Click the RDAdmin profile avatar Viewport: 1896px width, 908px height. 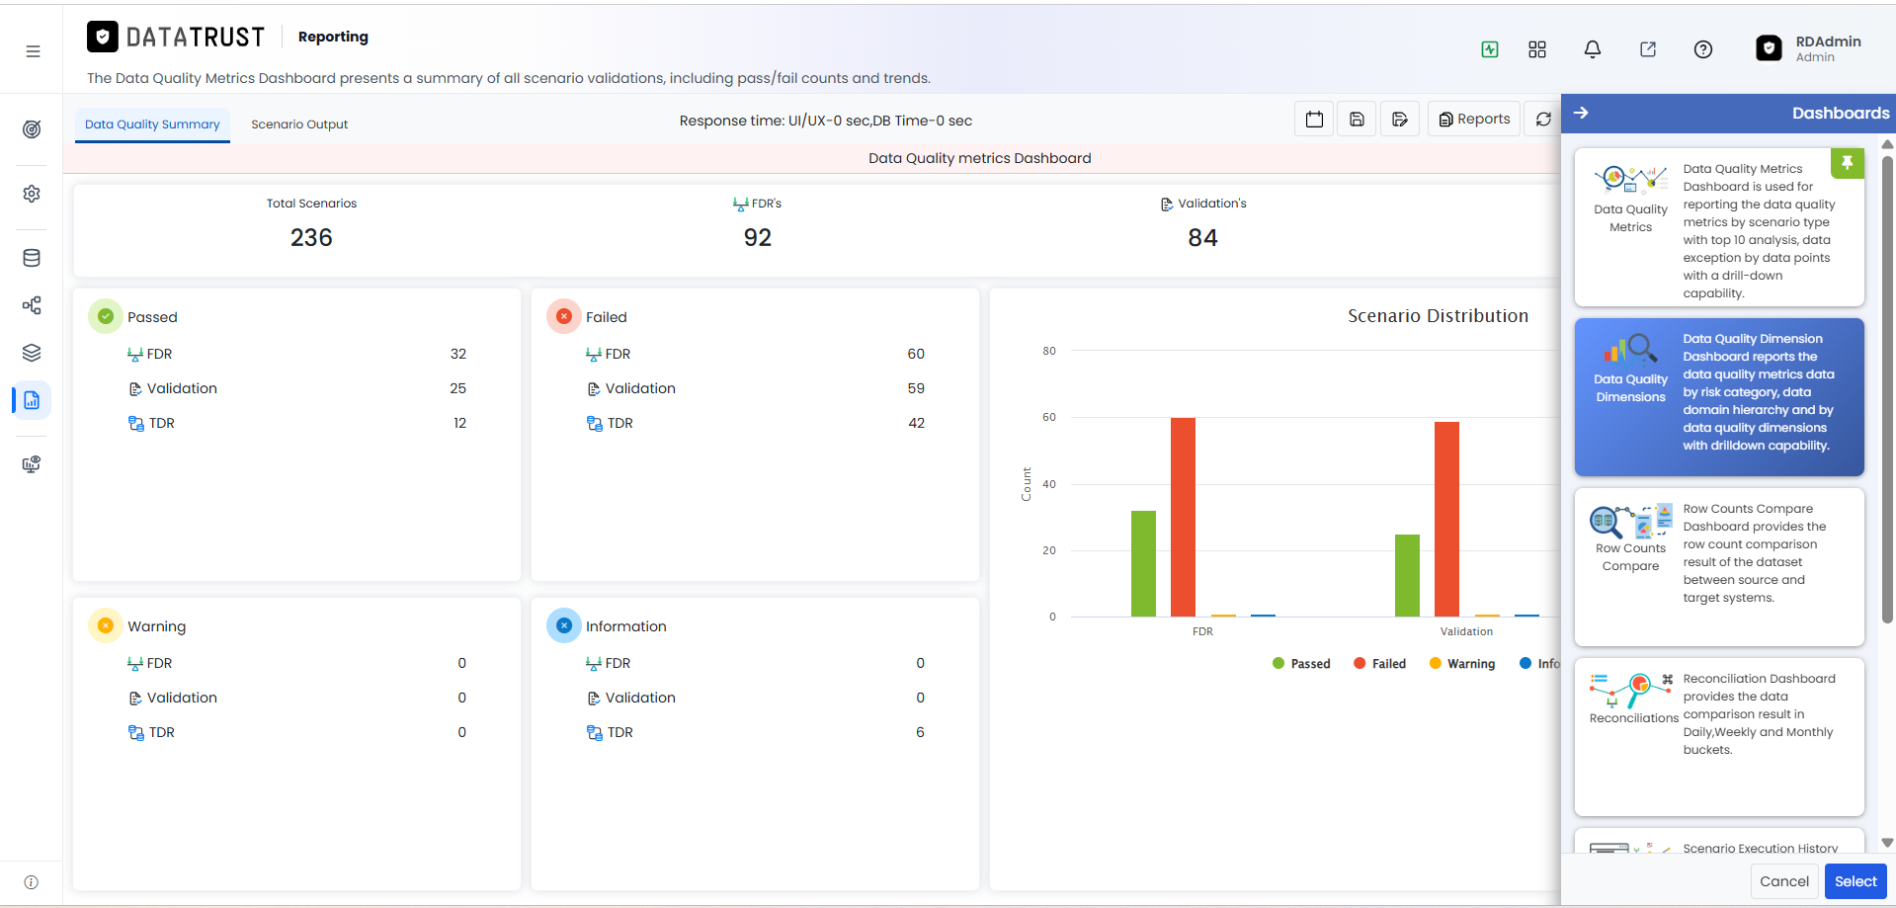tap(1769, 48)
